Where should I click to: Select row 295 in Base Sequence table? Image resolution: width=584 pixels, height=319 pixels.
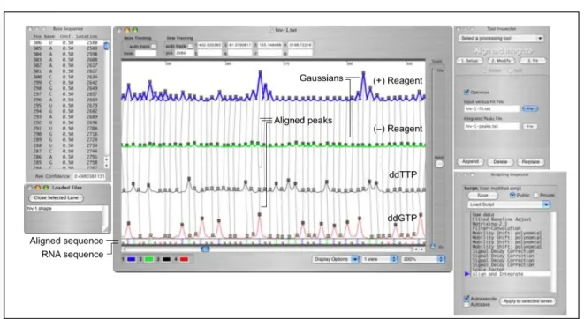[x=66, y=106]
